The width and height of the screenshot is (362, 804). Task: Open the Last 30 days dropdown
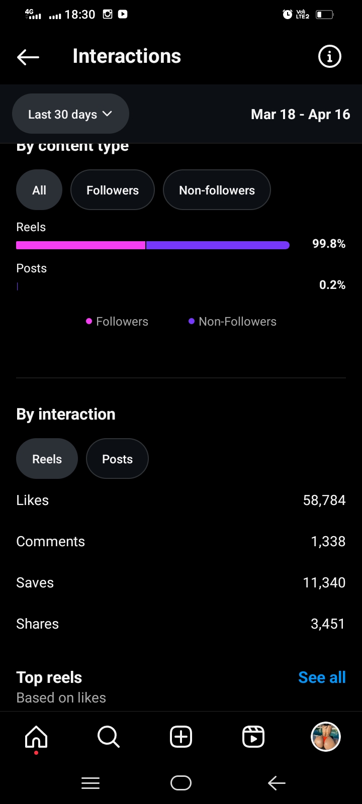(x=70, y=114)
